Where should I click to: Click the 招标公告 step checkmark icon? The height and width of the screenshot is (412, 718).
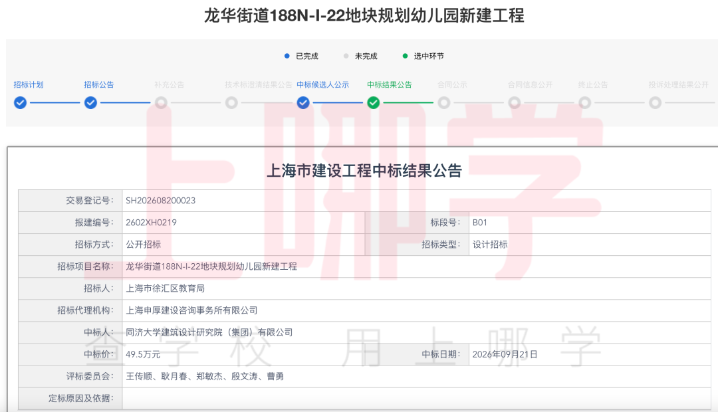(90, 103)
